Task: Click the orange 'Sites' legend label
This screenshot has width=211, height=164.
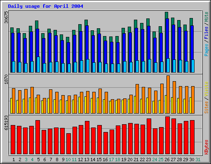Action: (x=206, y=107)
